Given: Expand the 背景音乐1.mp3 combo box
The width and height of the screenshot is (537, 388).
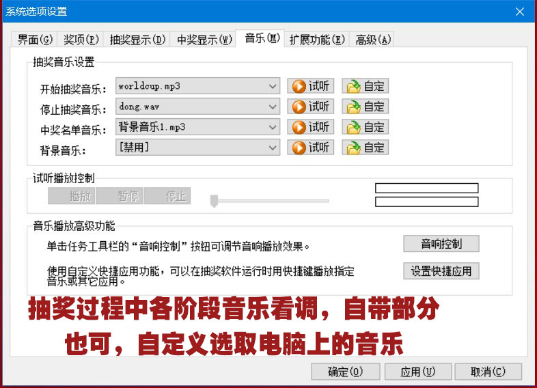Looking at the screenshot, I should pos(273,127).
